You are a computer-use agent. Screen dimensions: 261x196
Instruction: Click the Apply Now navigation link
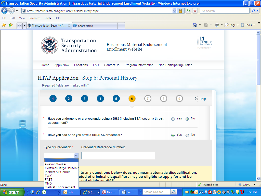[62, 65]
